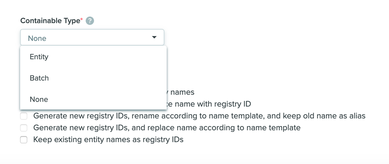Enable checkbox for rename and keep old name as alias
389x164 pixels.
coord(24,116)
